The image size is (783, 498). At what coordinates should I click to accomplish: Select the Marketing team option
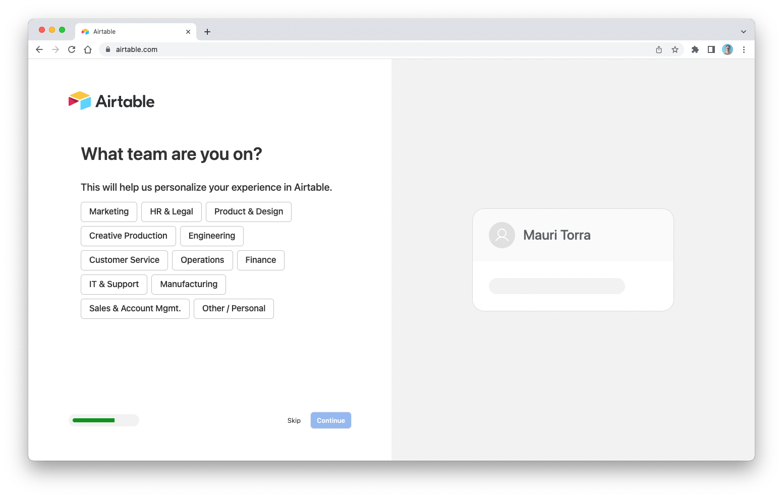pos(108,211)
